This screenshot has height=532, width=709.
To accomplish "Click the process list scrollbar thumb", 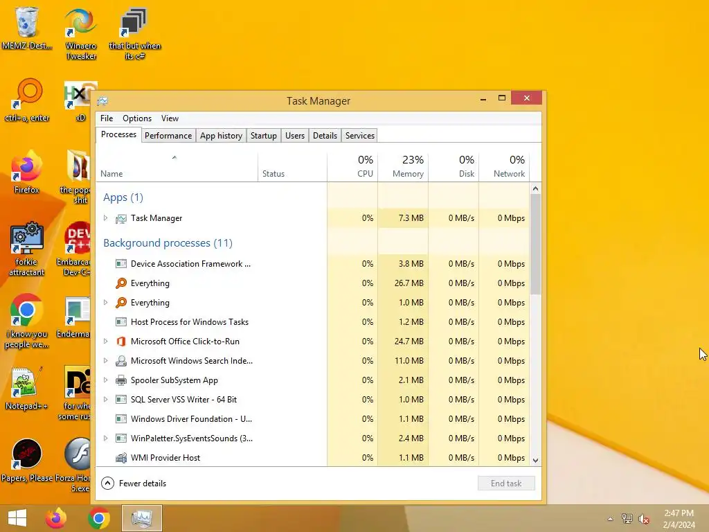I will (535, 245).
